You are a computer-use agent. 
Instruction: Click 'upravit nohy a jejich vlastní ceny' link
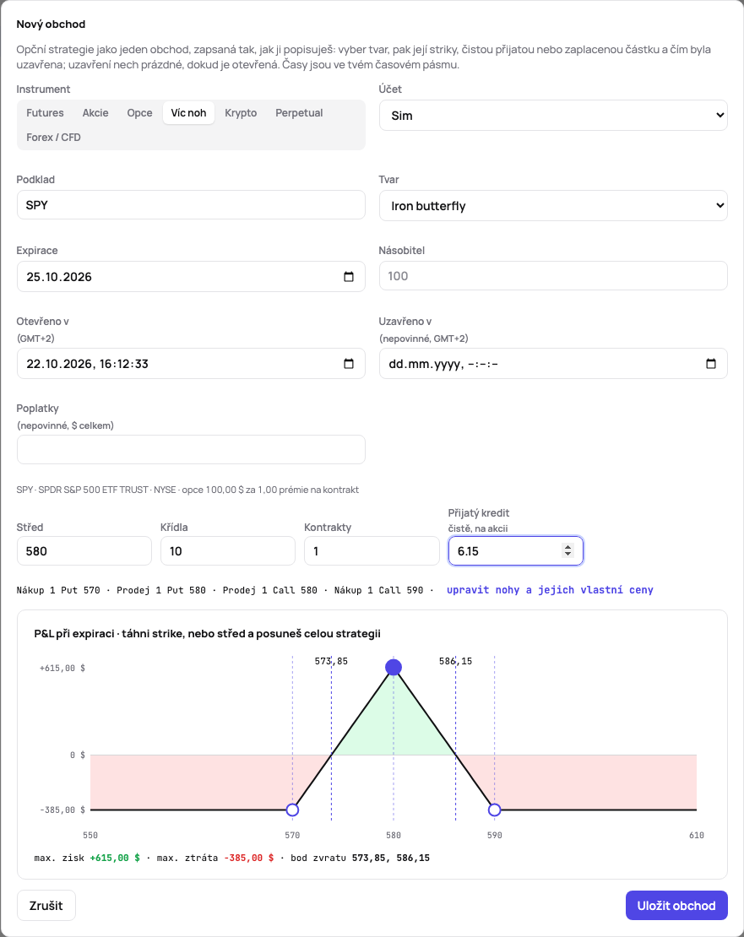point(550,590)
